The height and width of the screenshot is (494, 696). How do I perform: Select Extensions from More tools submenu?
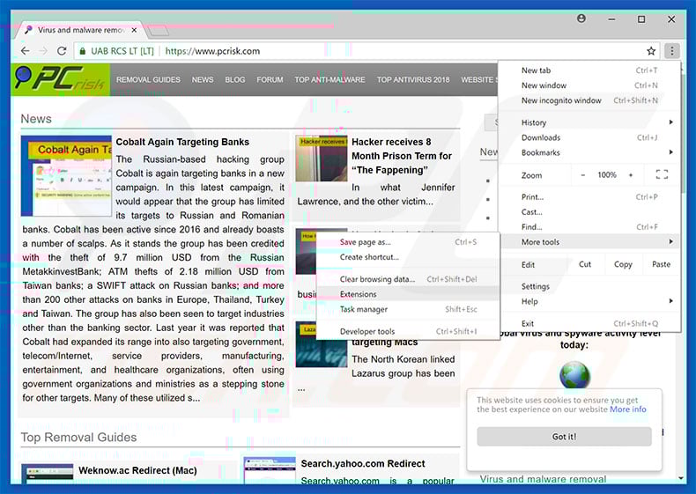coord(359,294)
